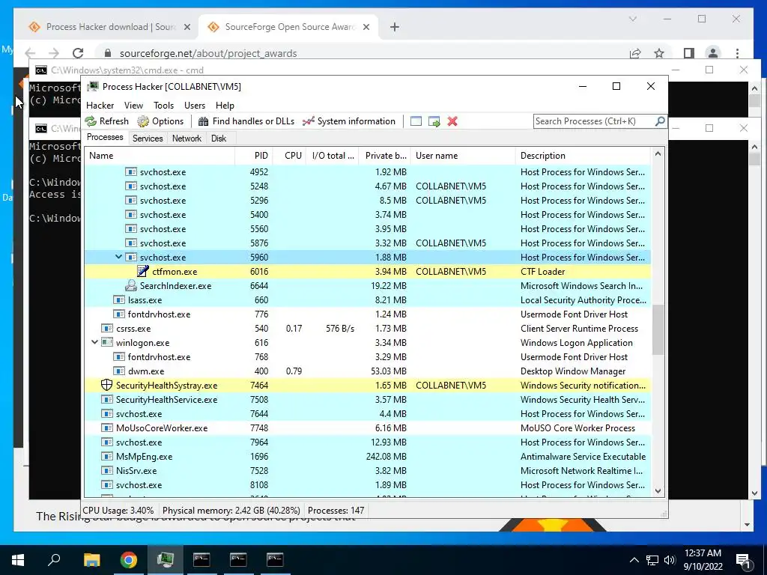
Task: Sort by the Name column header
Action: pyautogui.click(x=160, y=156)
